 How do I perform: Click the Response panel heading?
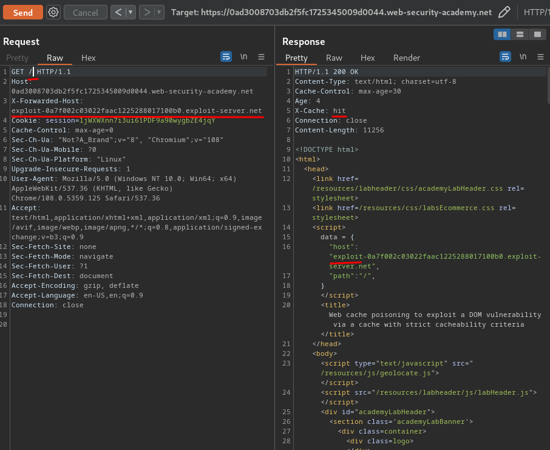[x=304, y=41]
